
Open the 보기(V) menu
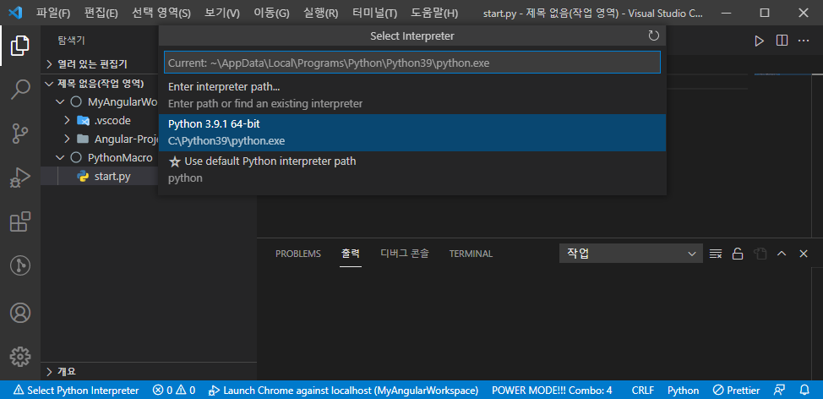click(222, 14)
